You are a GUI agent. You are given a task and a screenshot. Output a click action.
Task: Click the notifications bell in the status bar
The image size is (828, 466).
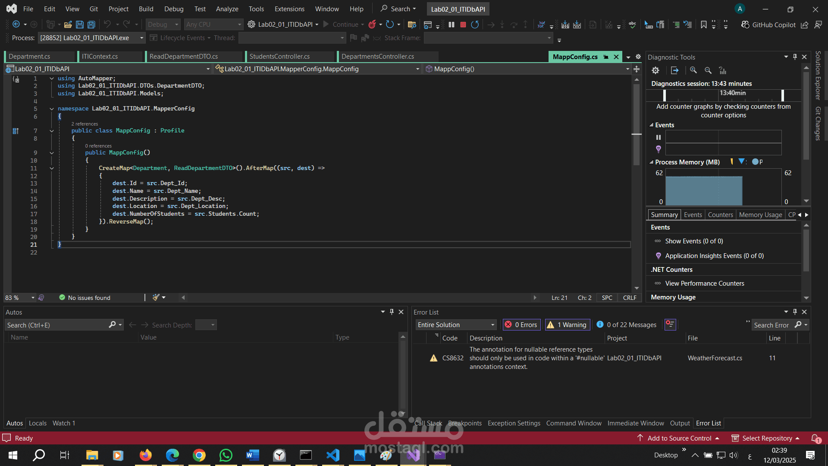coord(815,438)
